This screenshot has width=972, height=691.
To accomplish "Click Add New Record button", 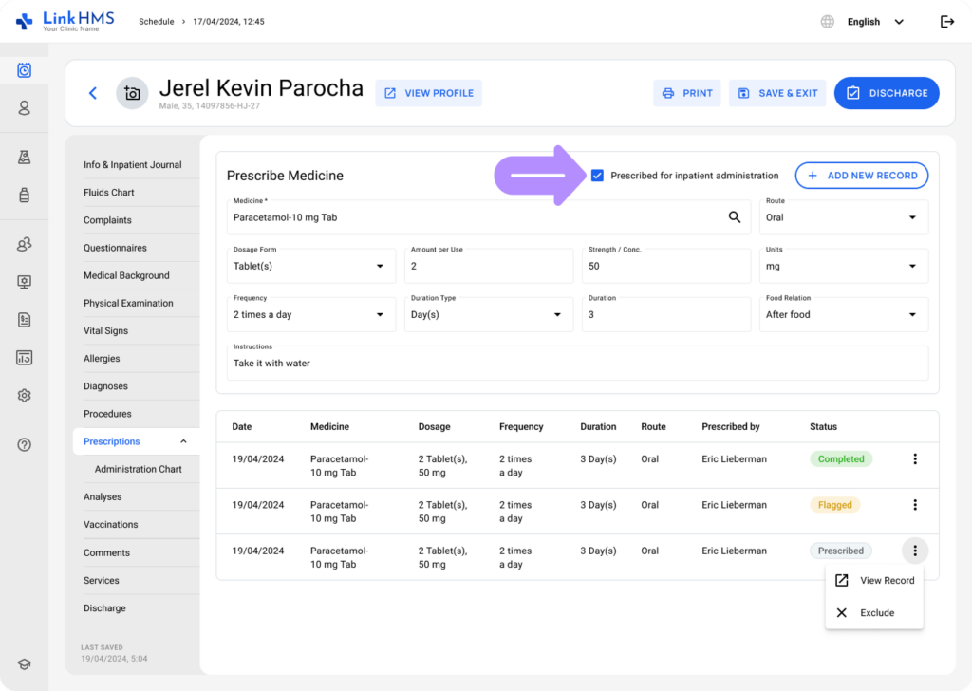I will (861, 176).
